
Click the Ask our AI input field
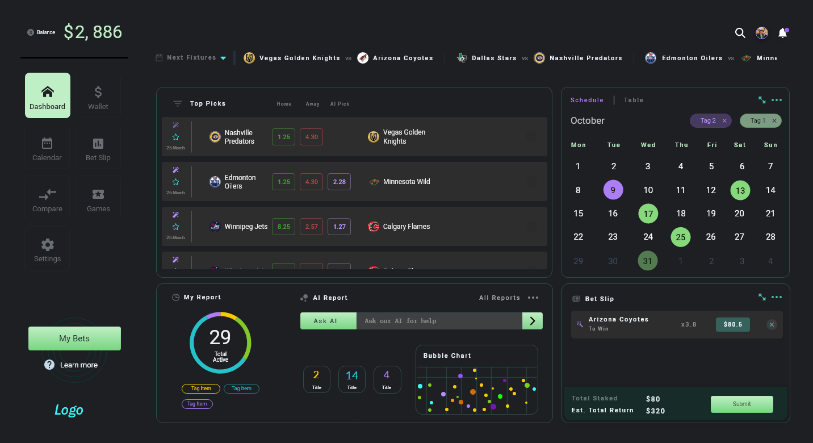coord(439,321)
